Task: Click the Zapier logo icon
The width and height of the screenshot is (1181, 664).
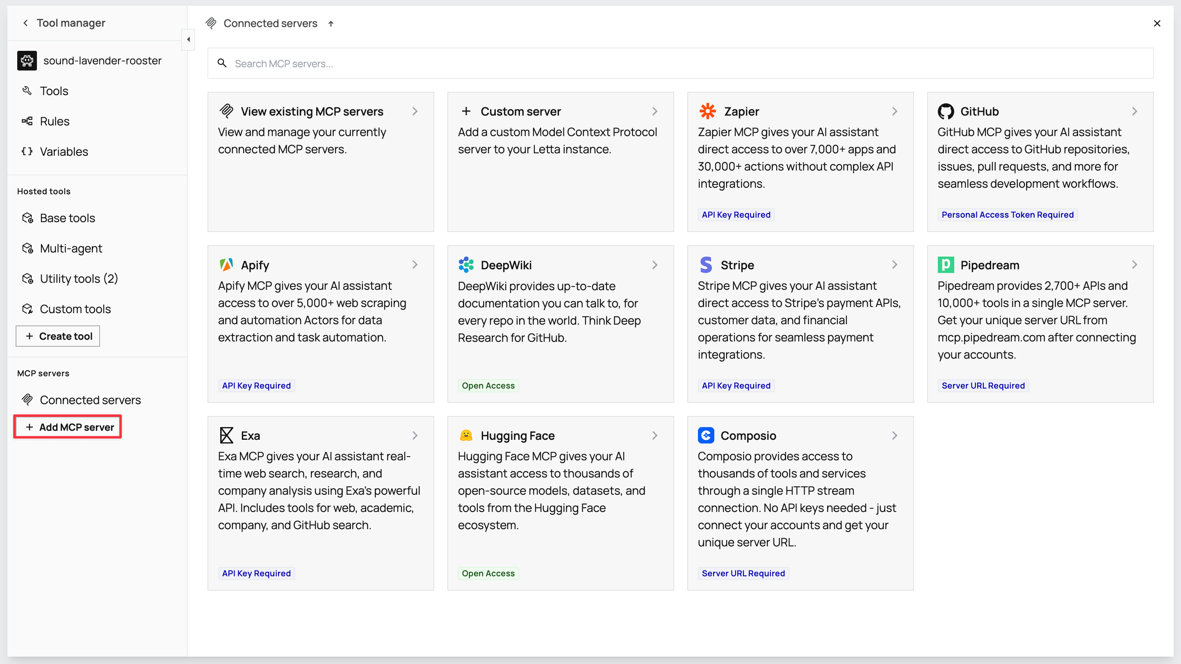Action: (x=707, y=111)
